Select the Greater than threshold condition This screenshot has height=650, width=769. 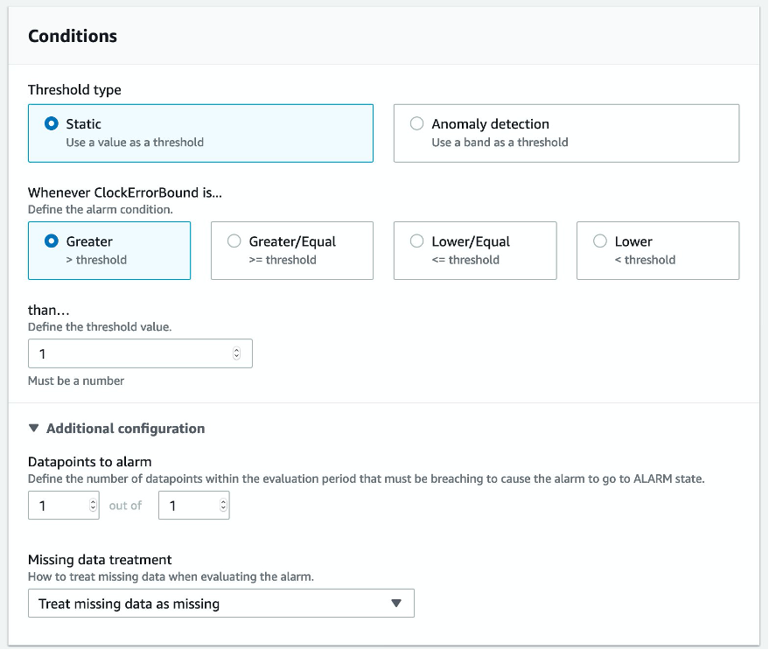click(x=52, y=241)
